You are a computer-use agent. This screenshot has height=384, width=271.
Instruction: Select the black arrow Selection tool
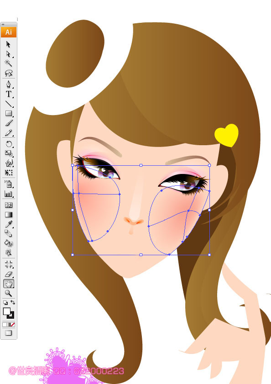point(8,44)
